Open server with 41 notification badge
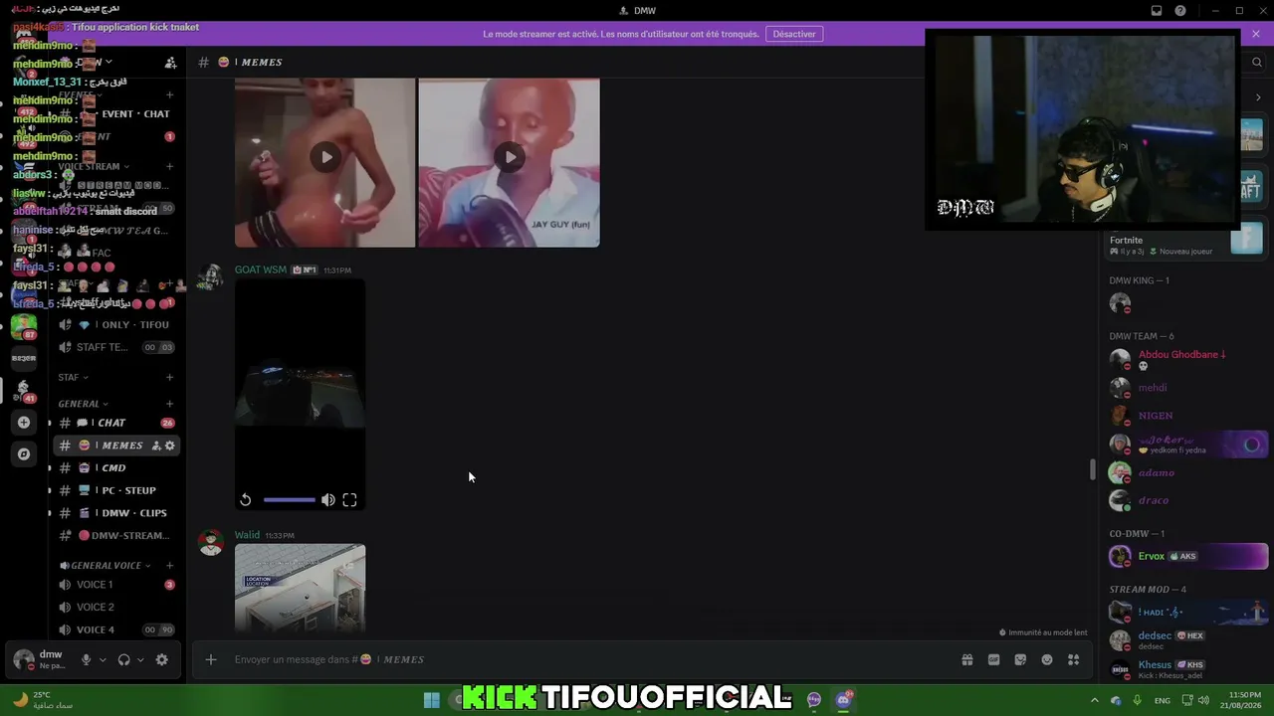Screen dimensions: 1274x716 coord(24,390)
